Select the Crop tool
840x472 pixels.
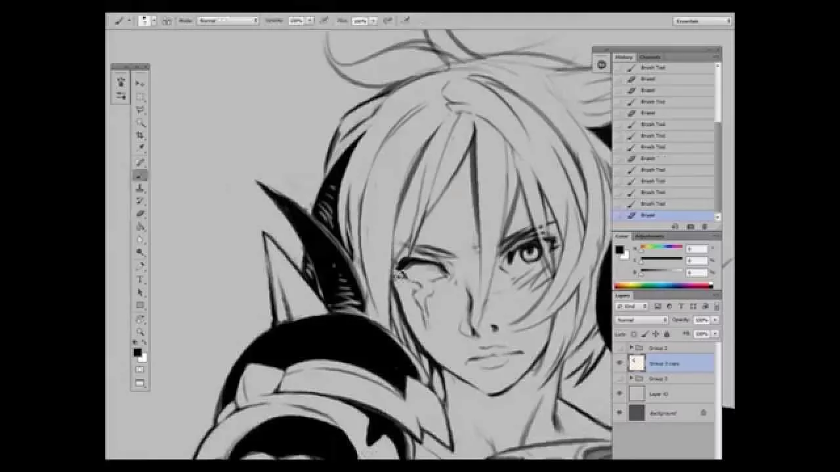pyautogui.click(x=140, y=136)
